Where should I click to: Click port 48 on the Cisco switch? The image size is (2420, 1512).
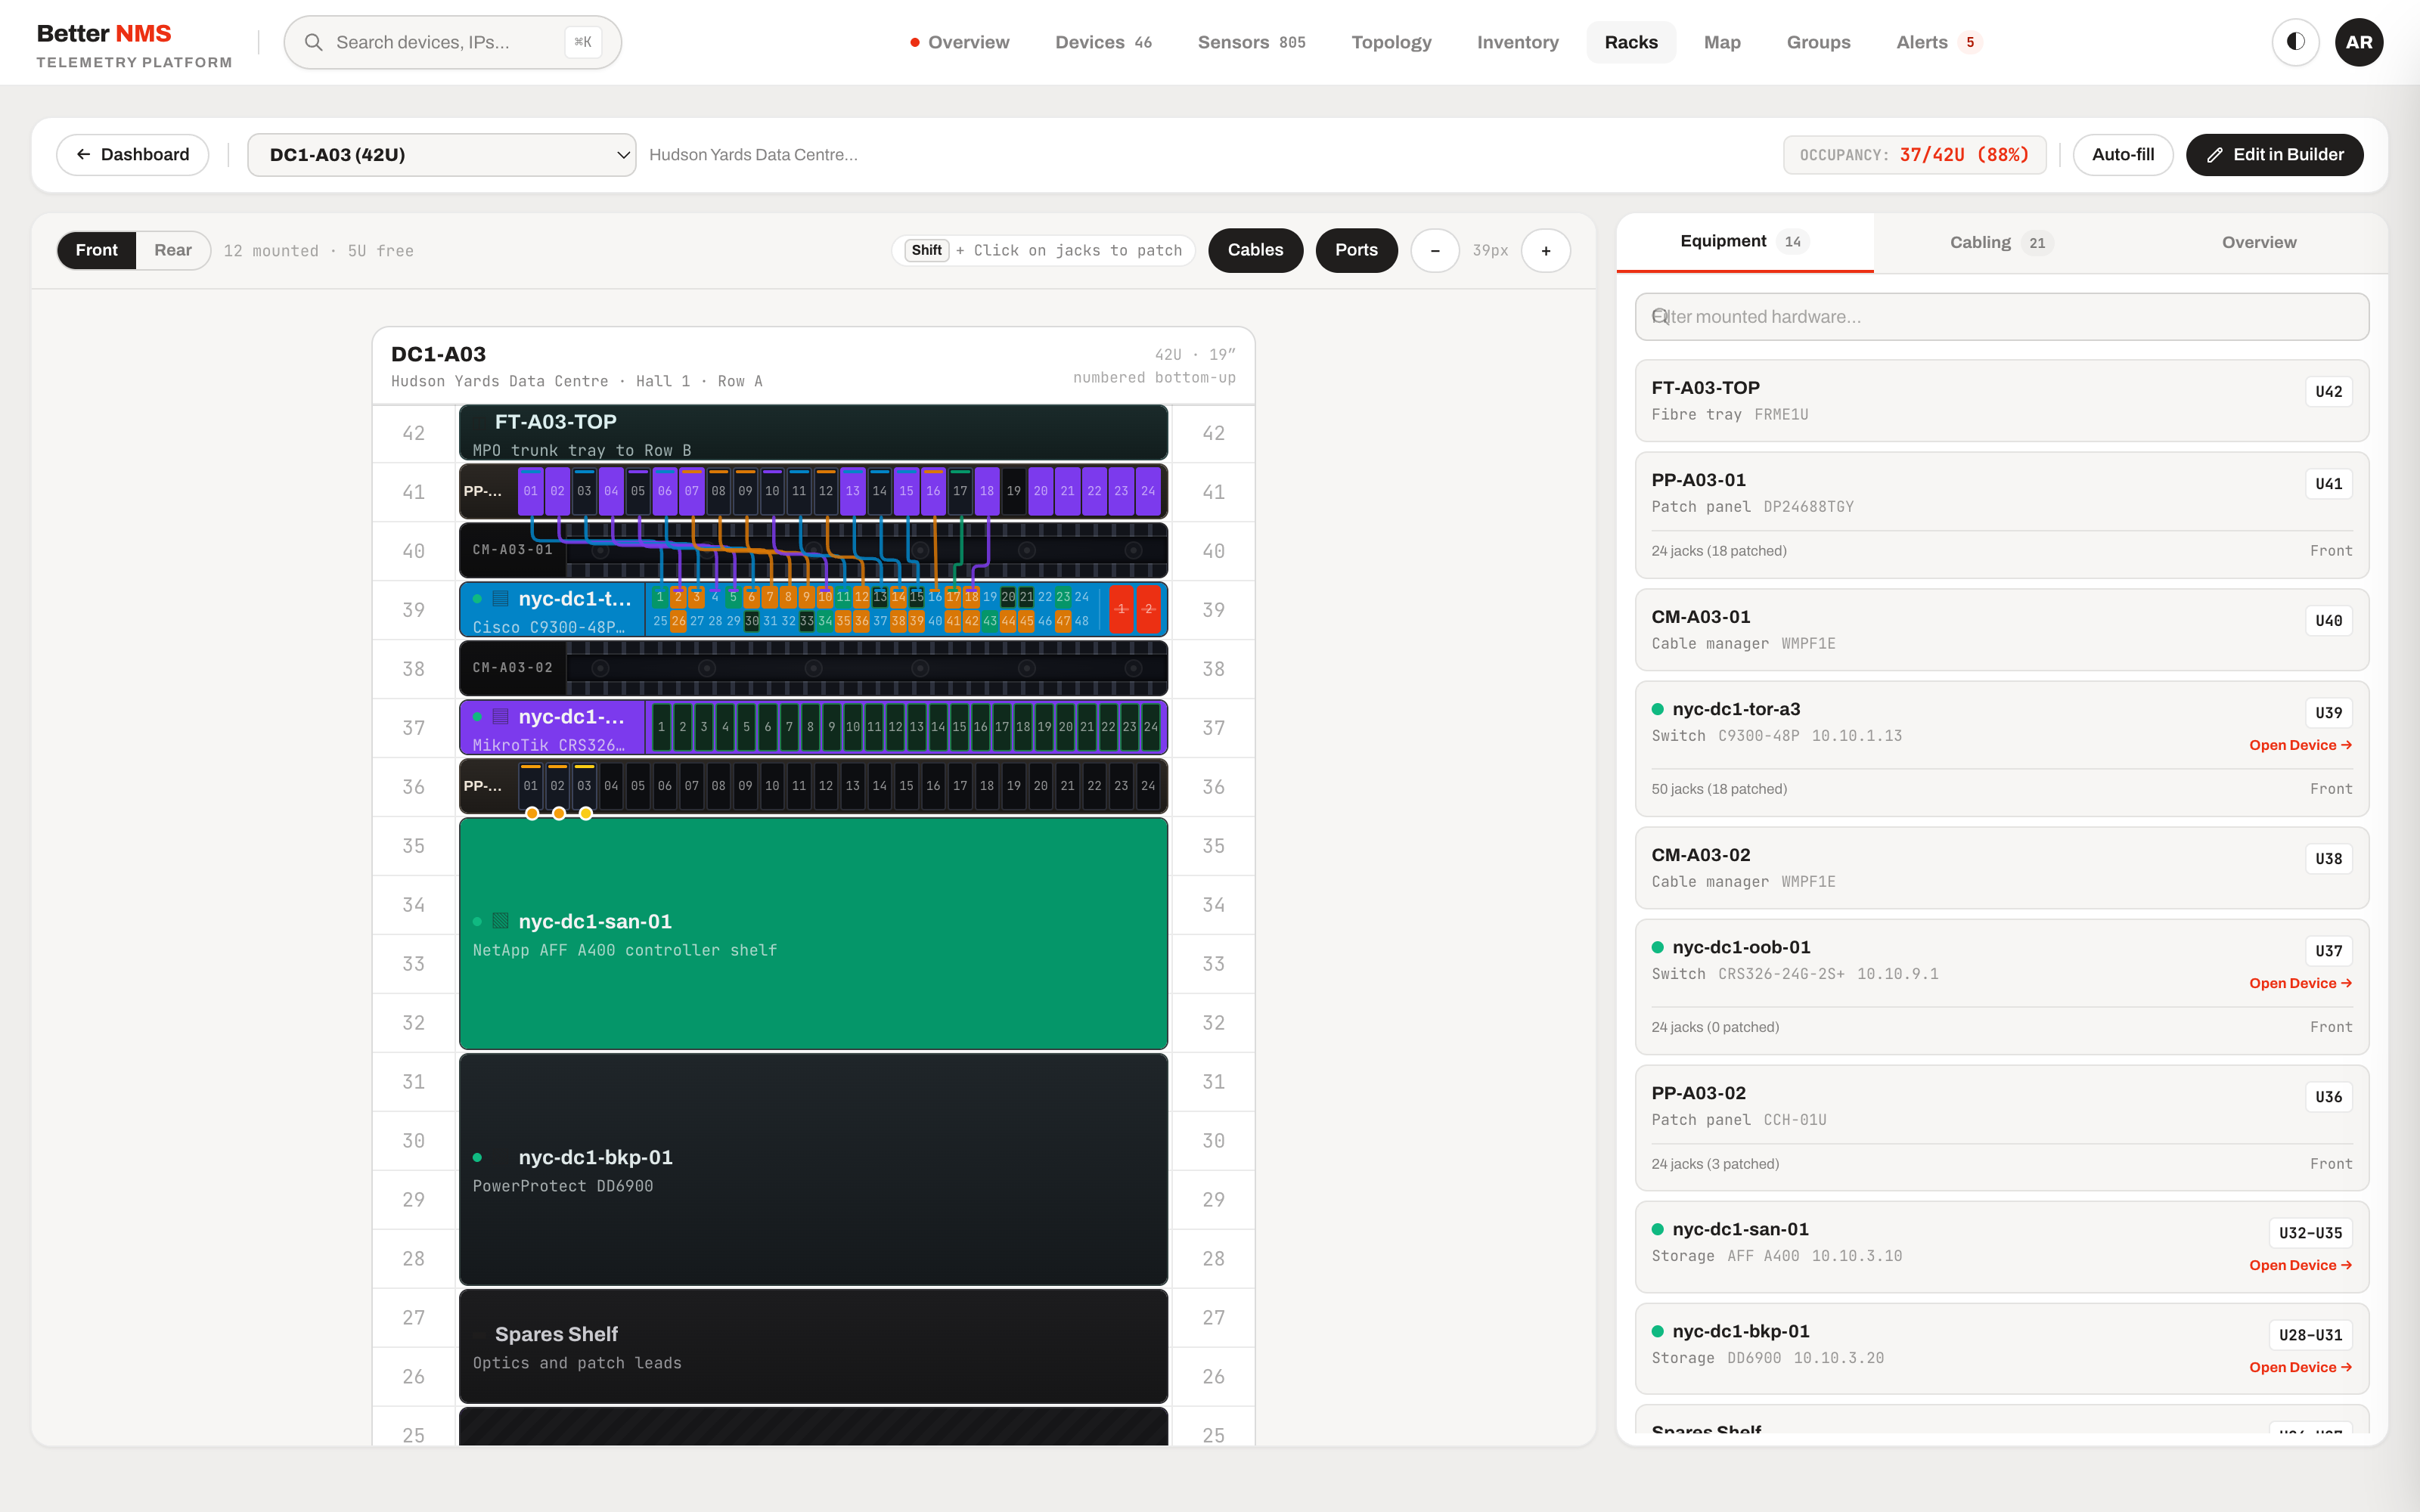click(x=1081, y=621)
